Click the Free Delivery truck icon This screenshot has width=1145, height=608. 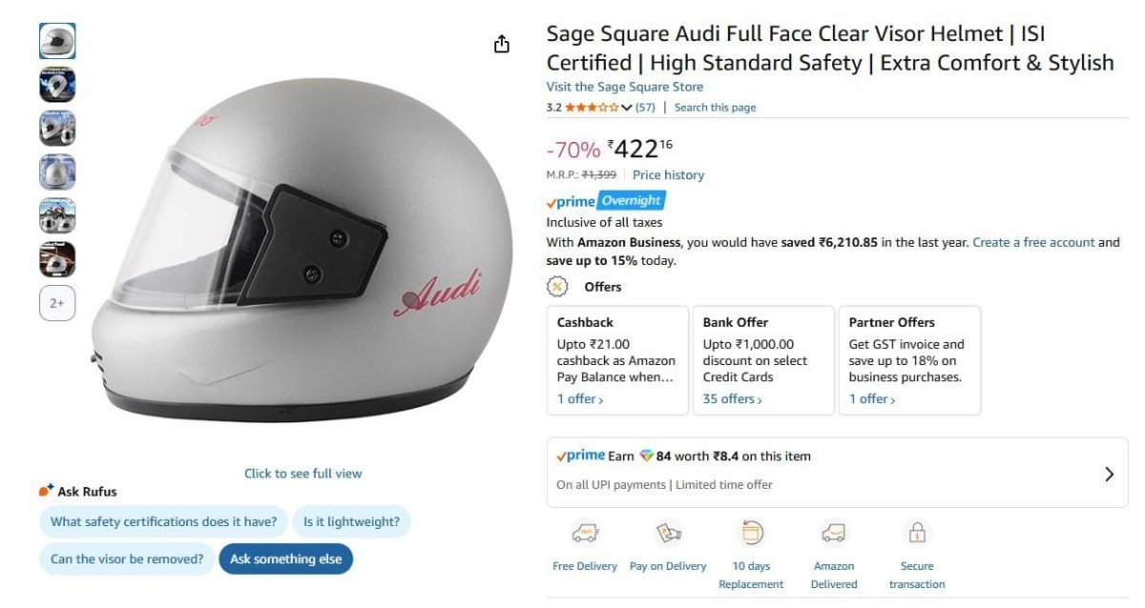tap(584, 533)
